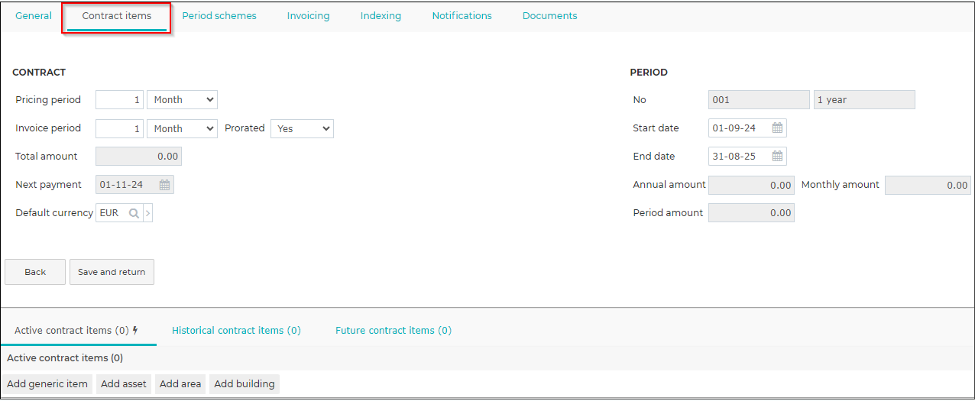This screenshot has height=401, width=975.
Task: Open the Indexing tab
Action: [x=381, y=16]
